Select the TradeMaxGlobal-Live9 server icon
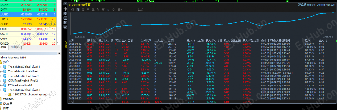 coord(5,76)
